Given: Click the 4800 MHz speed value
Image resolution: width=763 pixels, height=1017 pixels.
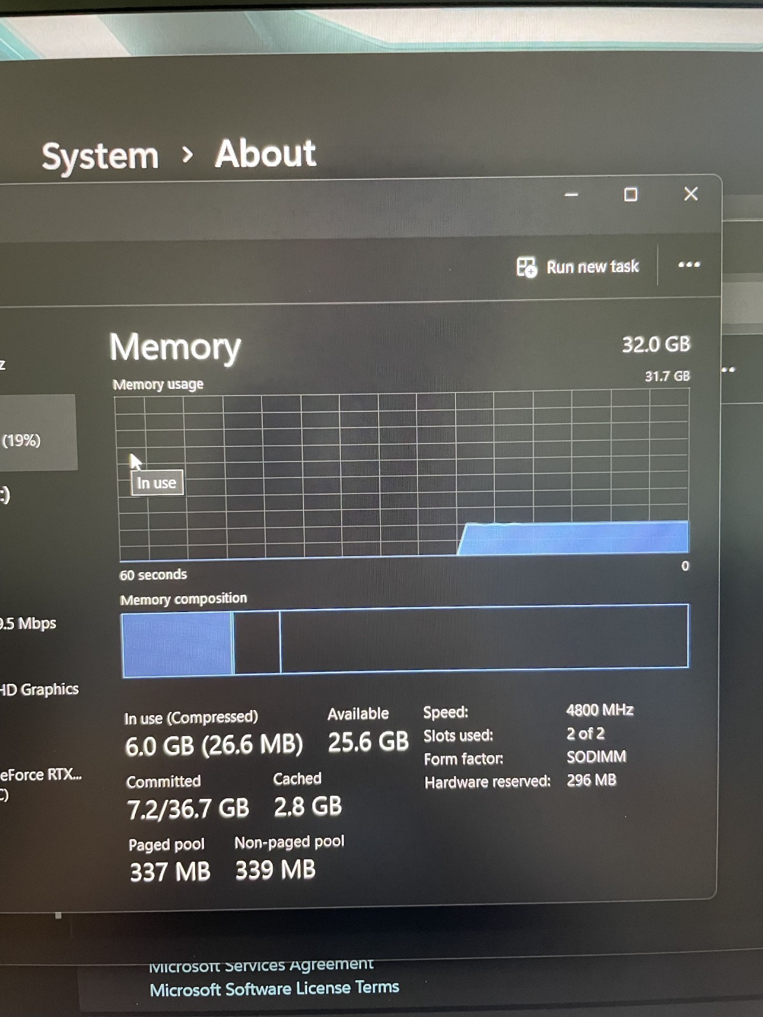Looking at the screenshot, I should [600, 710].
